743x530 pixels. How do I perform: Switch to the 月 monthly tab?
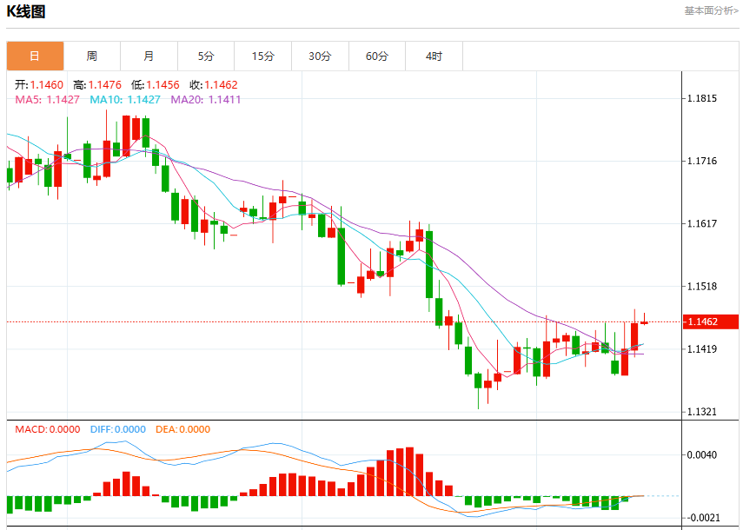click(149, 56)
